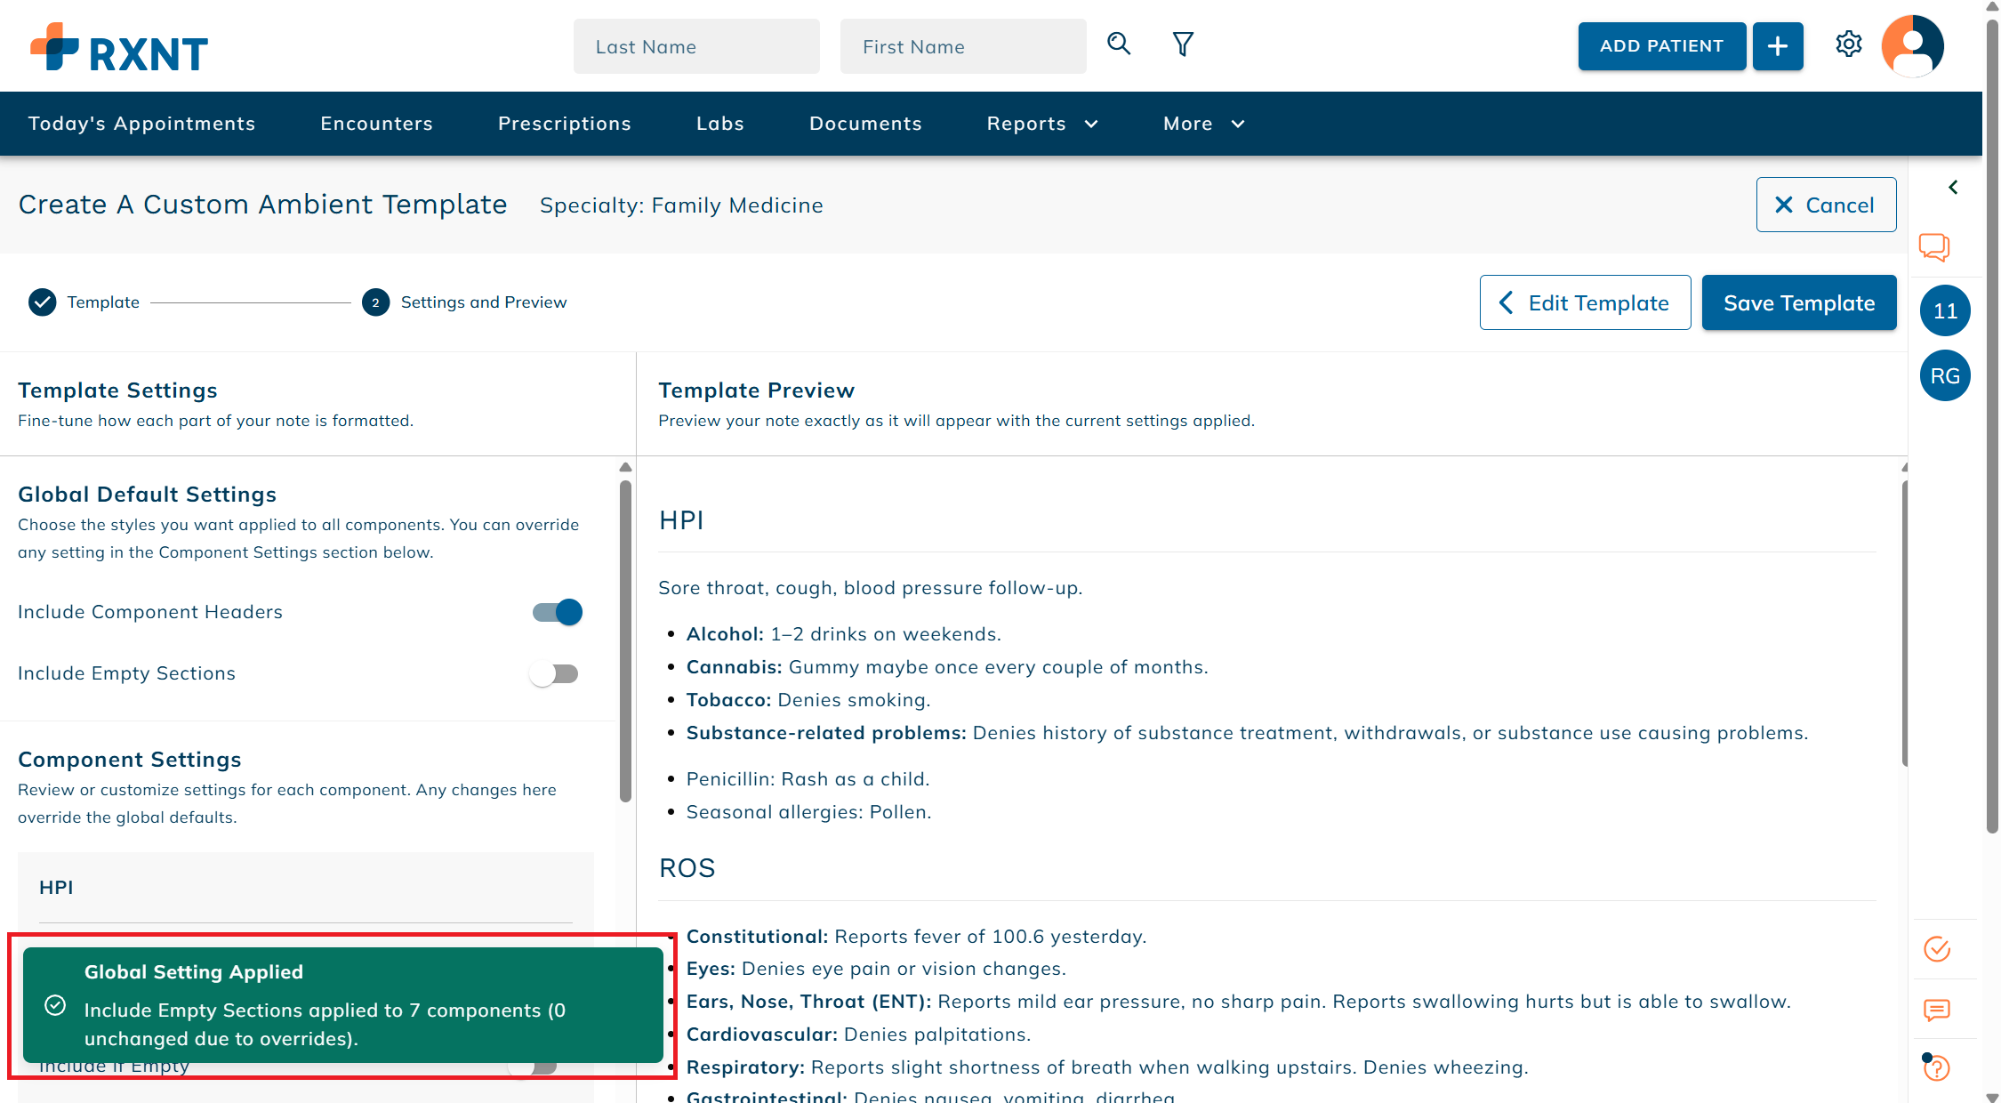Screen dimensions: 2001x1103
Task: Expand the Reports dropdown menu
Action: 1042,124
